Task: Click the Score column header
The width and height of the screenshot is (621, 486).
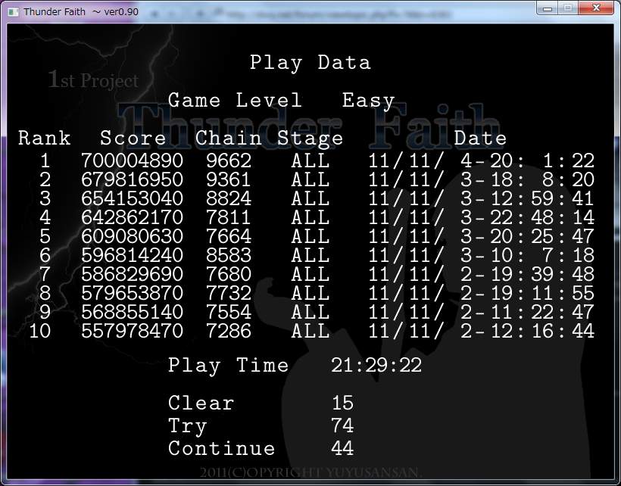Action: coord(133,139)
